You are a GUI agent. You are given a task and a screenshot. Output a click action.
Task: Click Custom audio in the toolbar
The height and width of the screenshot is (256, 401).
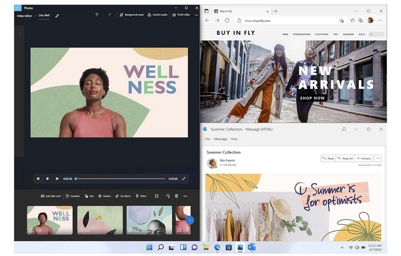coord(157,15)
